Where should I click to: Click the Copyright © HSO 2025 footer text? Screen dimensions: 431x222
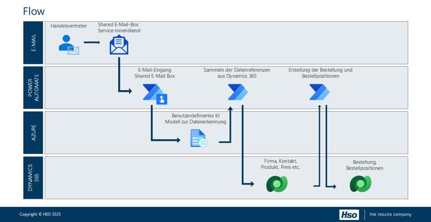pos(40,214)
